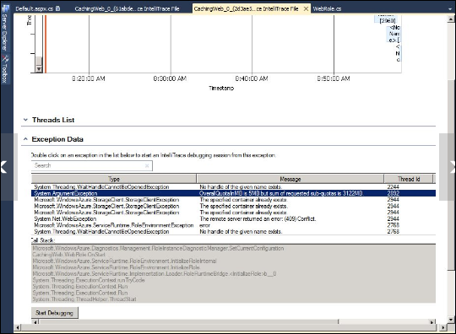Select the ThreadHelper.ThreadStart call stack frame
456x334 pixels.
coord(84,299)
